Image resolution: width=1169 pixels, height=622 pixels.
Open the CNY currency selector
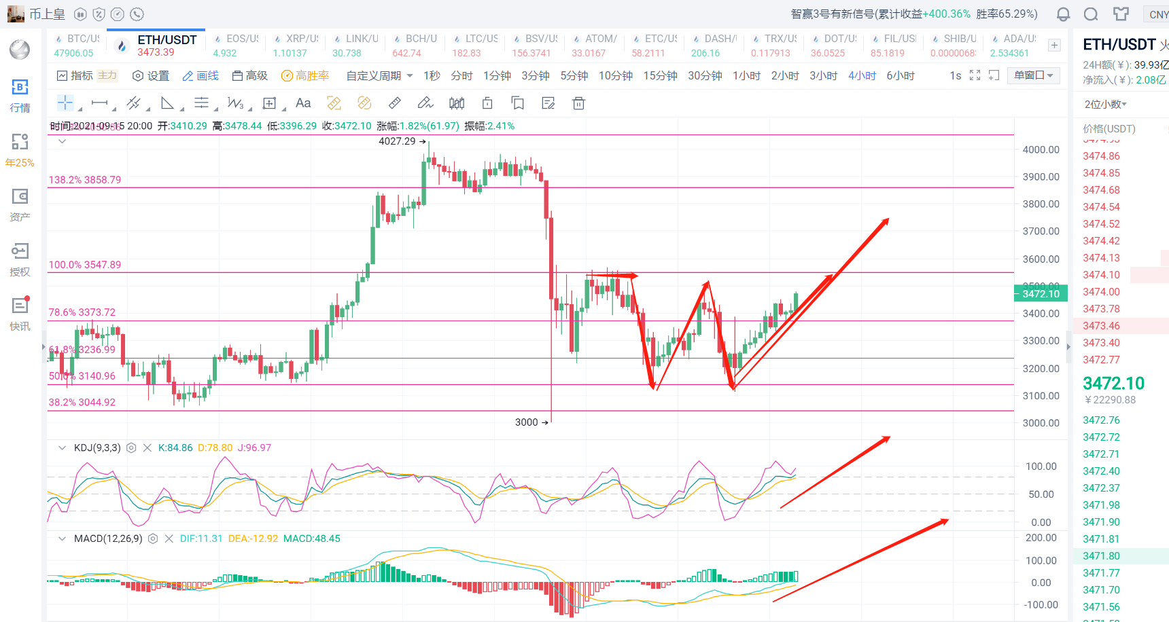[1157, 14]
